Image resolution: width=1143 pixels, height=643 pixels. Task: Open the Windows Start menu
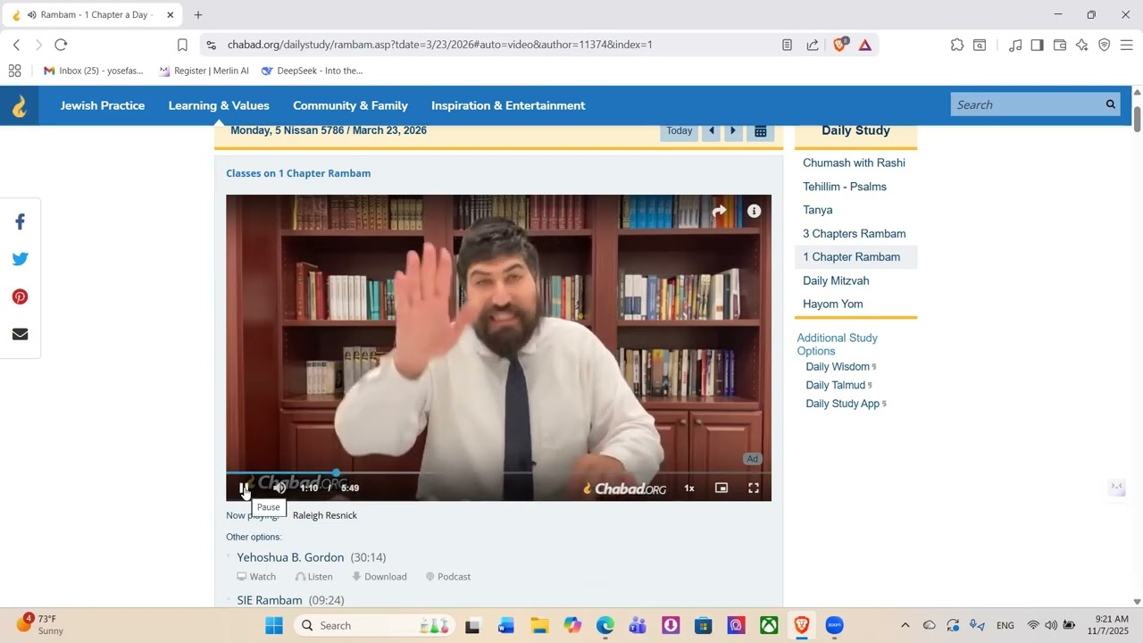(x=274, y=625)
